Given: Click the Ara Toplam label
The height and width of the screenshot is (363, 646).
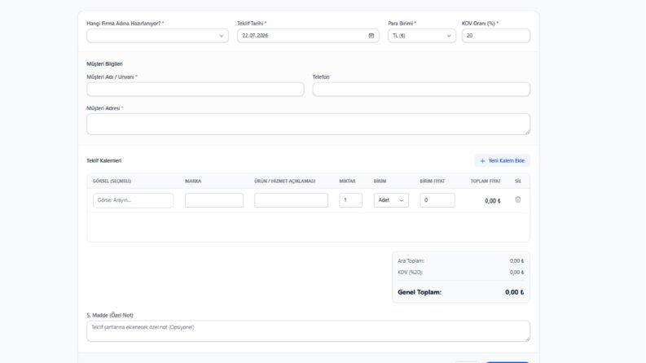Looking at the screenshot, I should [x=411, y=261].
